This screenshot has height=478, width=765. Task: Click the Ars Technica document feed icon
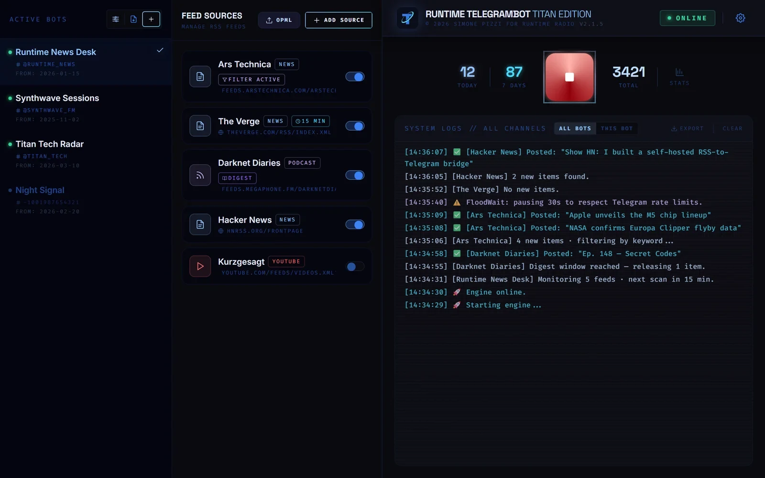point(200,76)
